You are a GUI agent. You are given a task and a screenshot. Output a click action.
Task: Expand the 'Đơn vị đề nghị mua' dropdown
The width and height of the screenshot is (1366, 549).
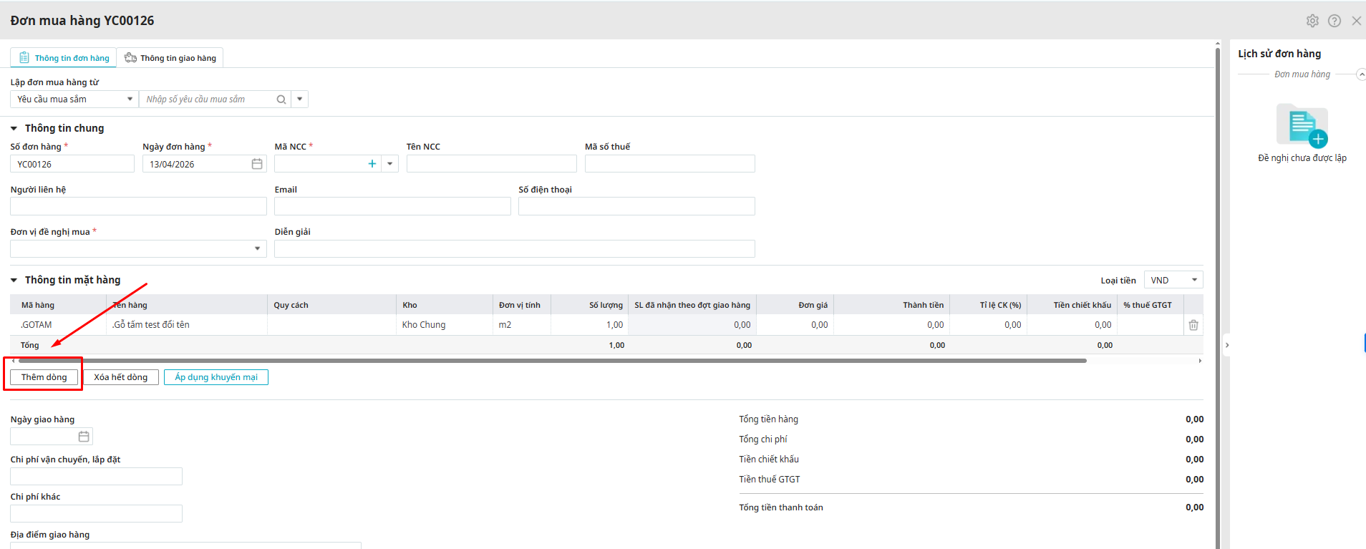(257, 248)
